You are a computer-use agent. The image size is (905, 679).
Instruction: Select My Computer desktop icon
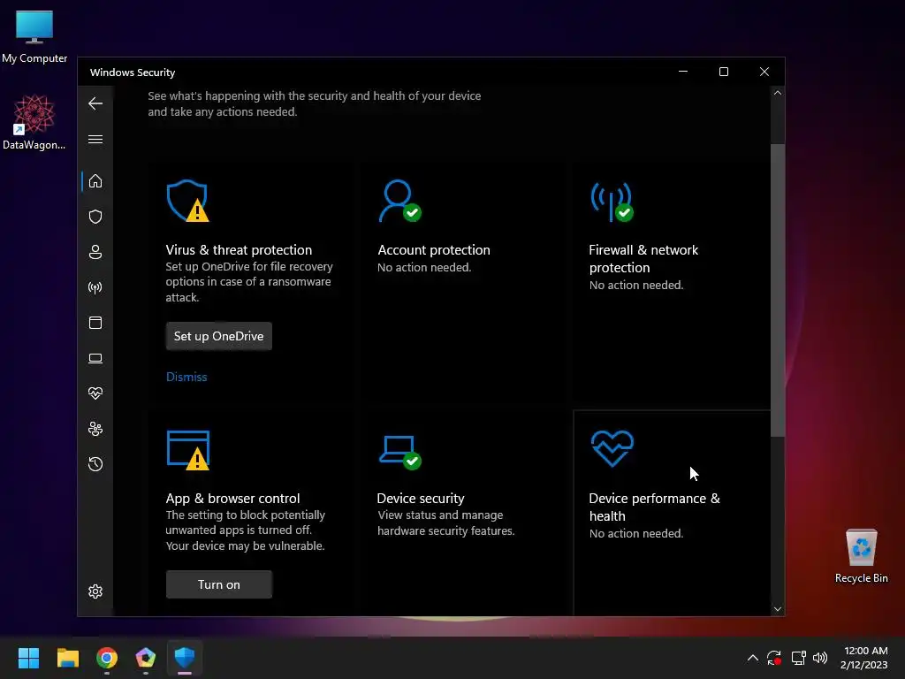pyautogui.click(x=34, y=37)
